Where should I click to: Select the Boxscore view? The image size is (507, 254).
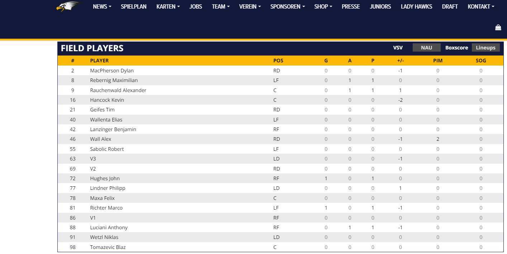tap(456, 48)
